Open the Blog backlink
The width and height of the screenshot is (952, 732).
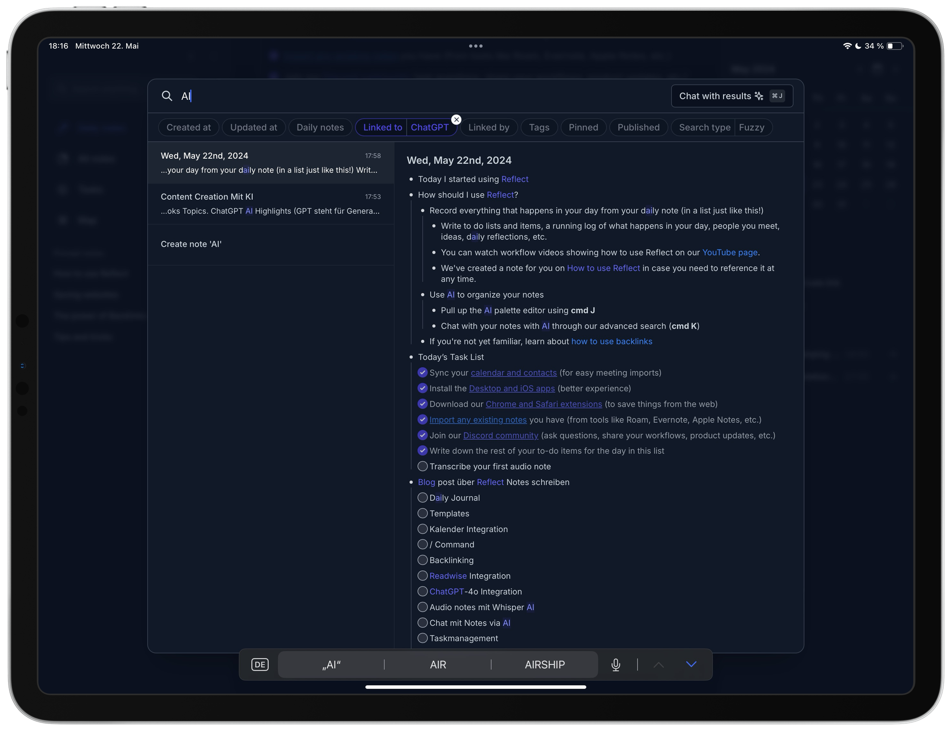pos(426,482)
